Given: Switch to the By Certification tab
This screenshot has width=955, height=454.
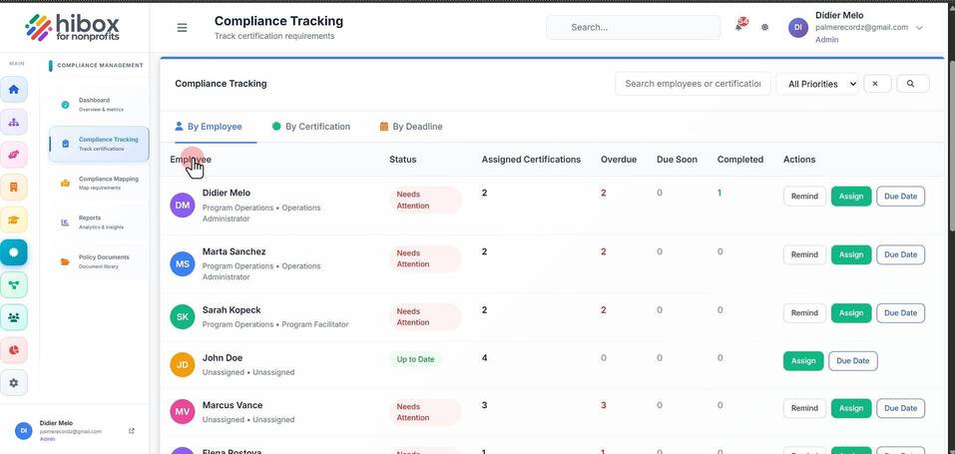Looking at the screenshot, I should [310, 127].
